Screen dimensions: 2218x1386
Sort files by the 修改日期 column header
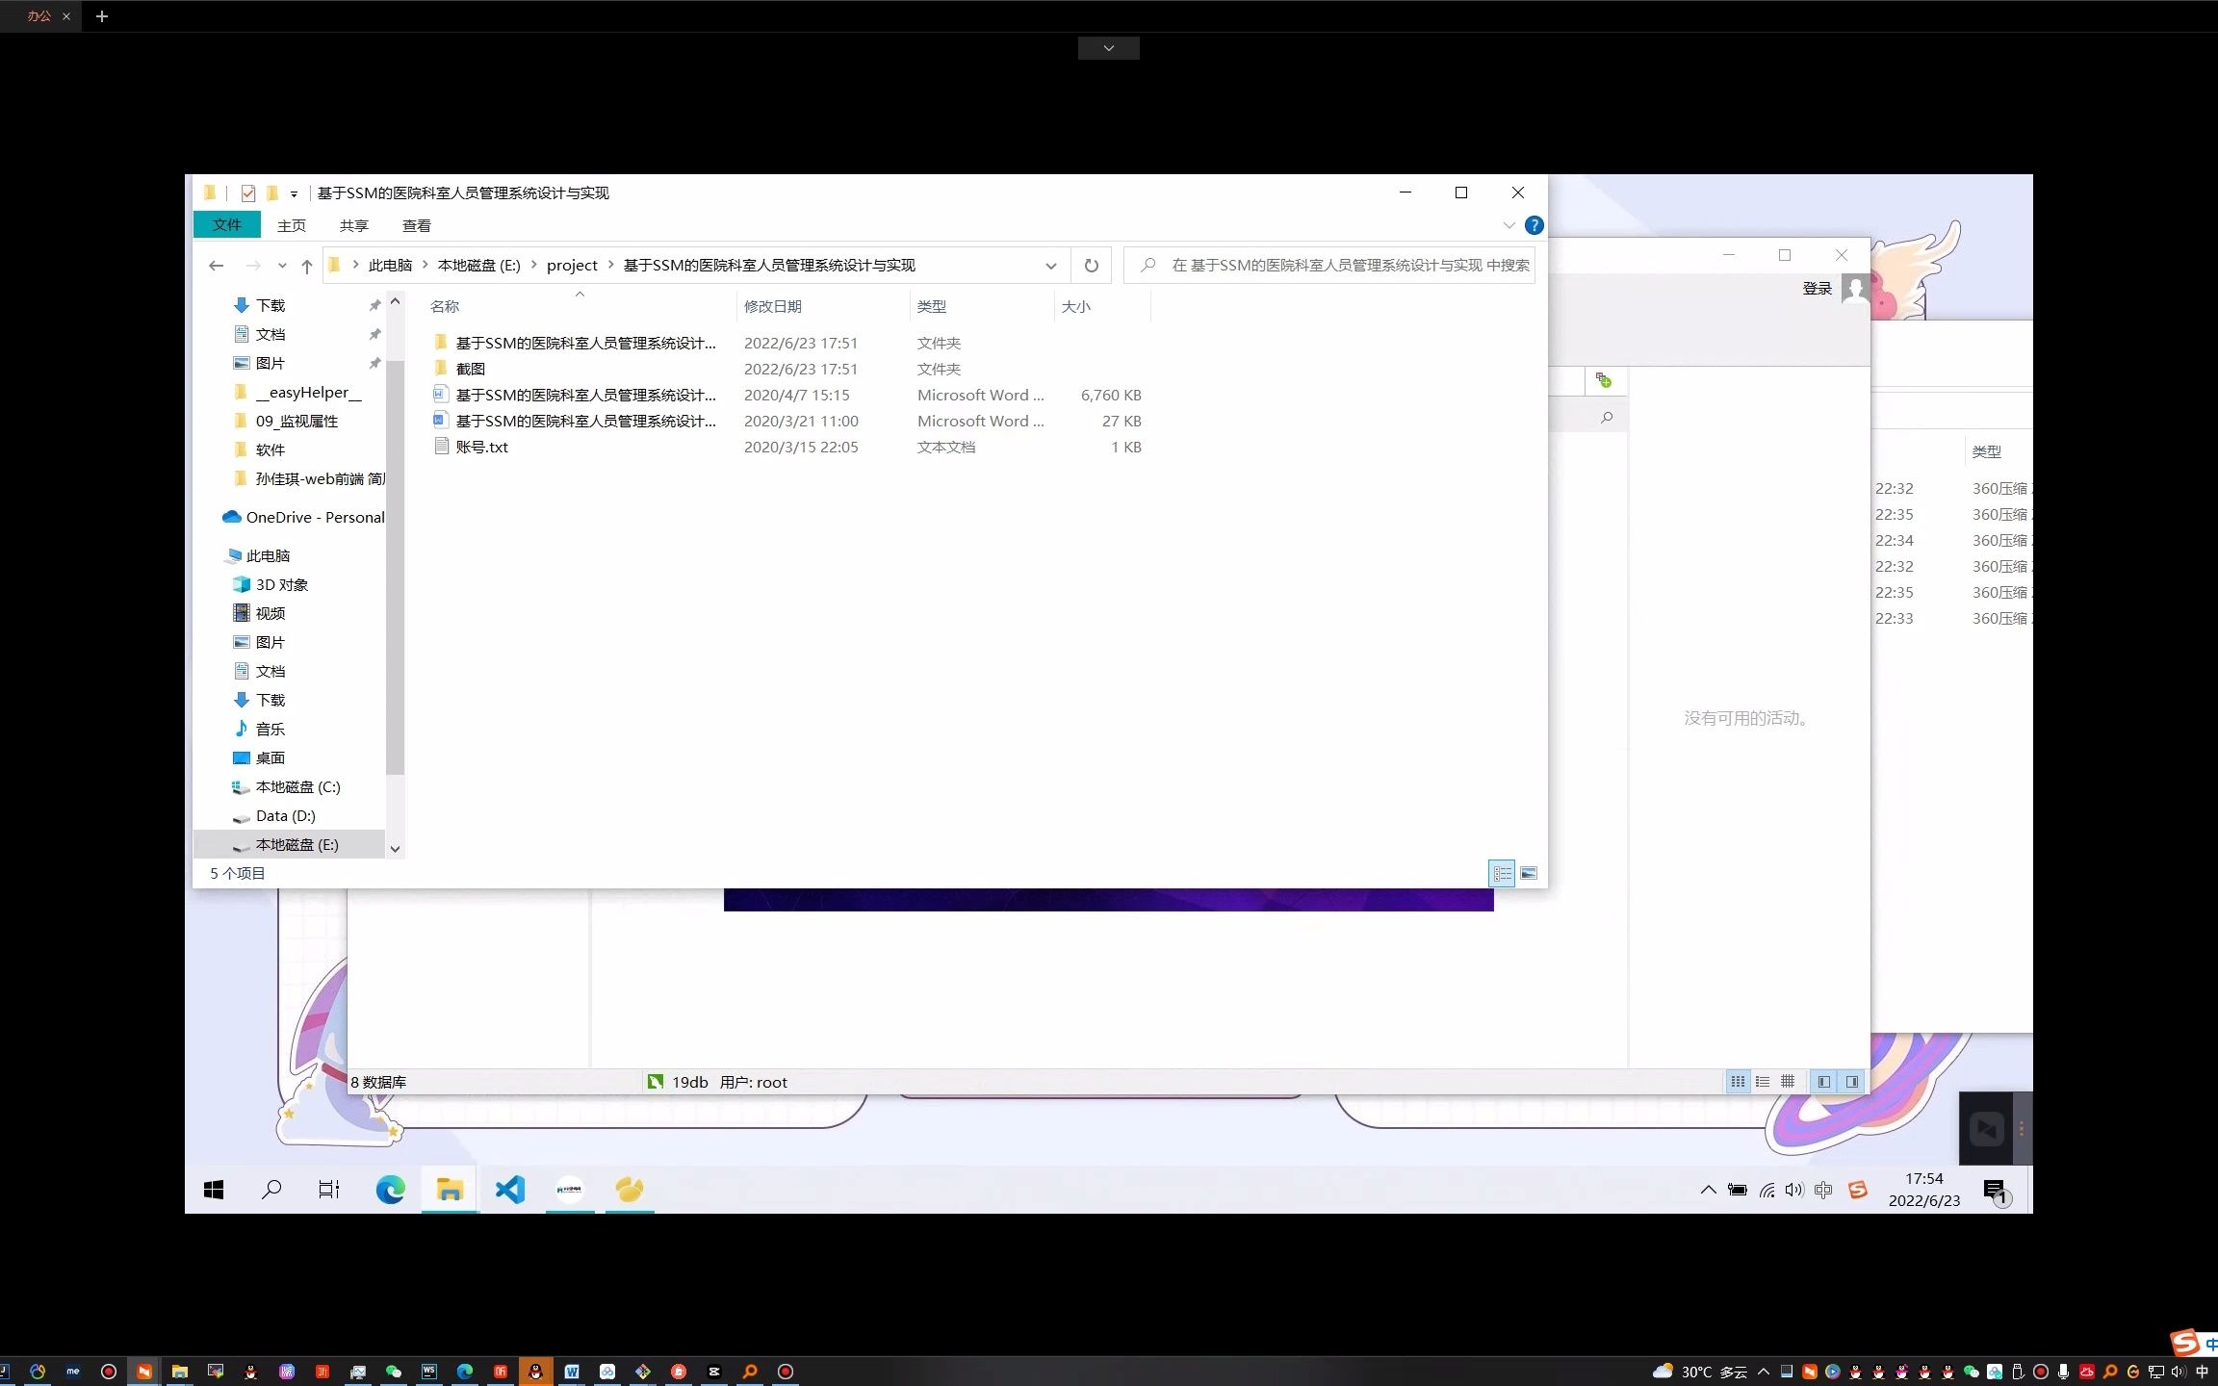pyautogui.click(x=773, y=307)
